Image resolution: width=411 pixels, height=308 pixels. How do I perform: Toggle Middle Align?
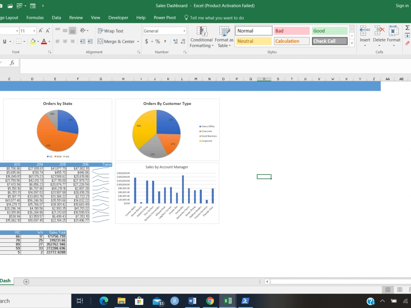coord(65,31)
